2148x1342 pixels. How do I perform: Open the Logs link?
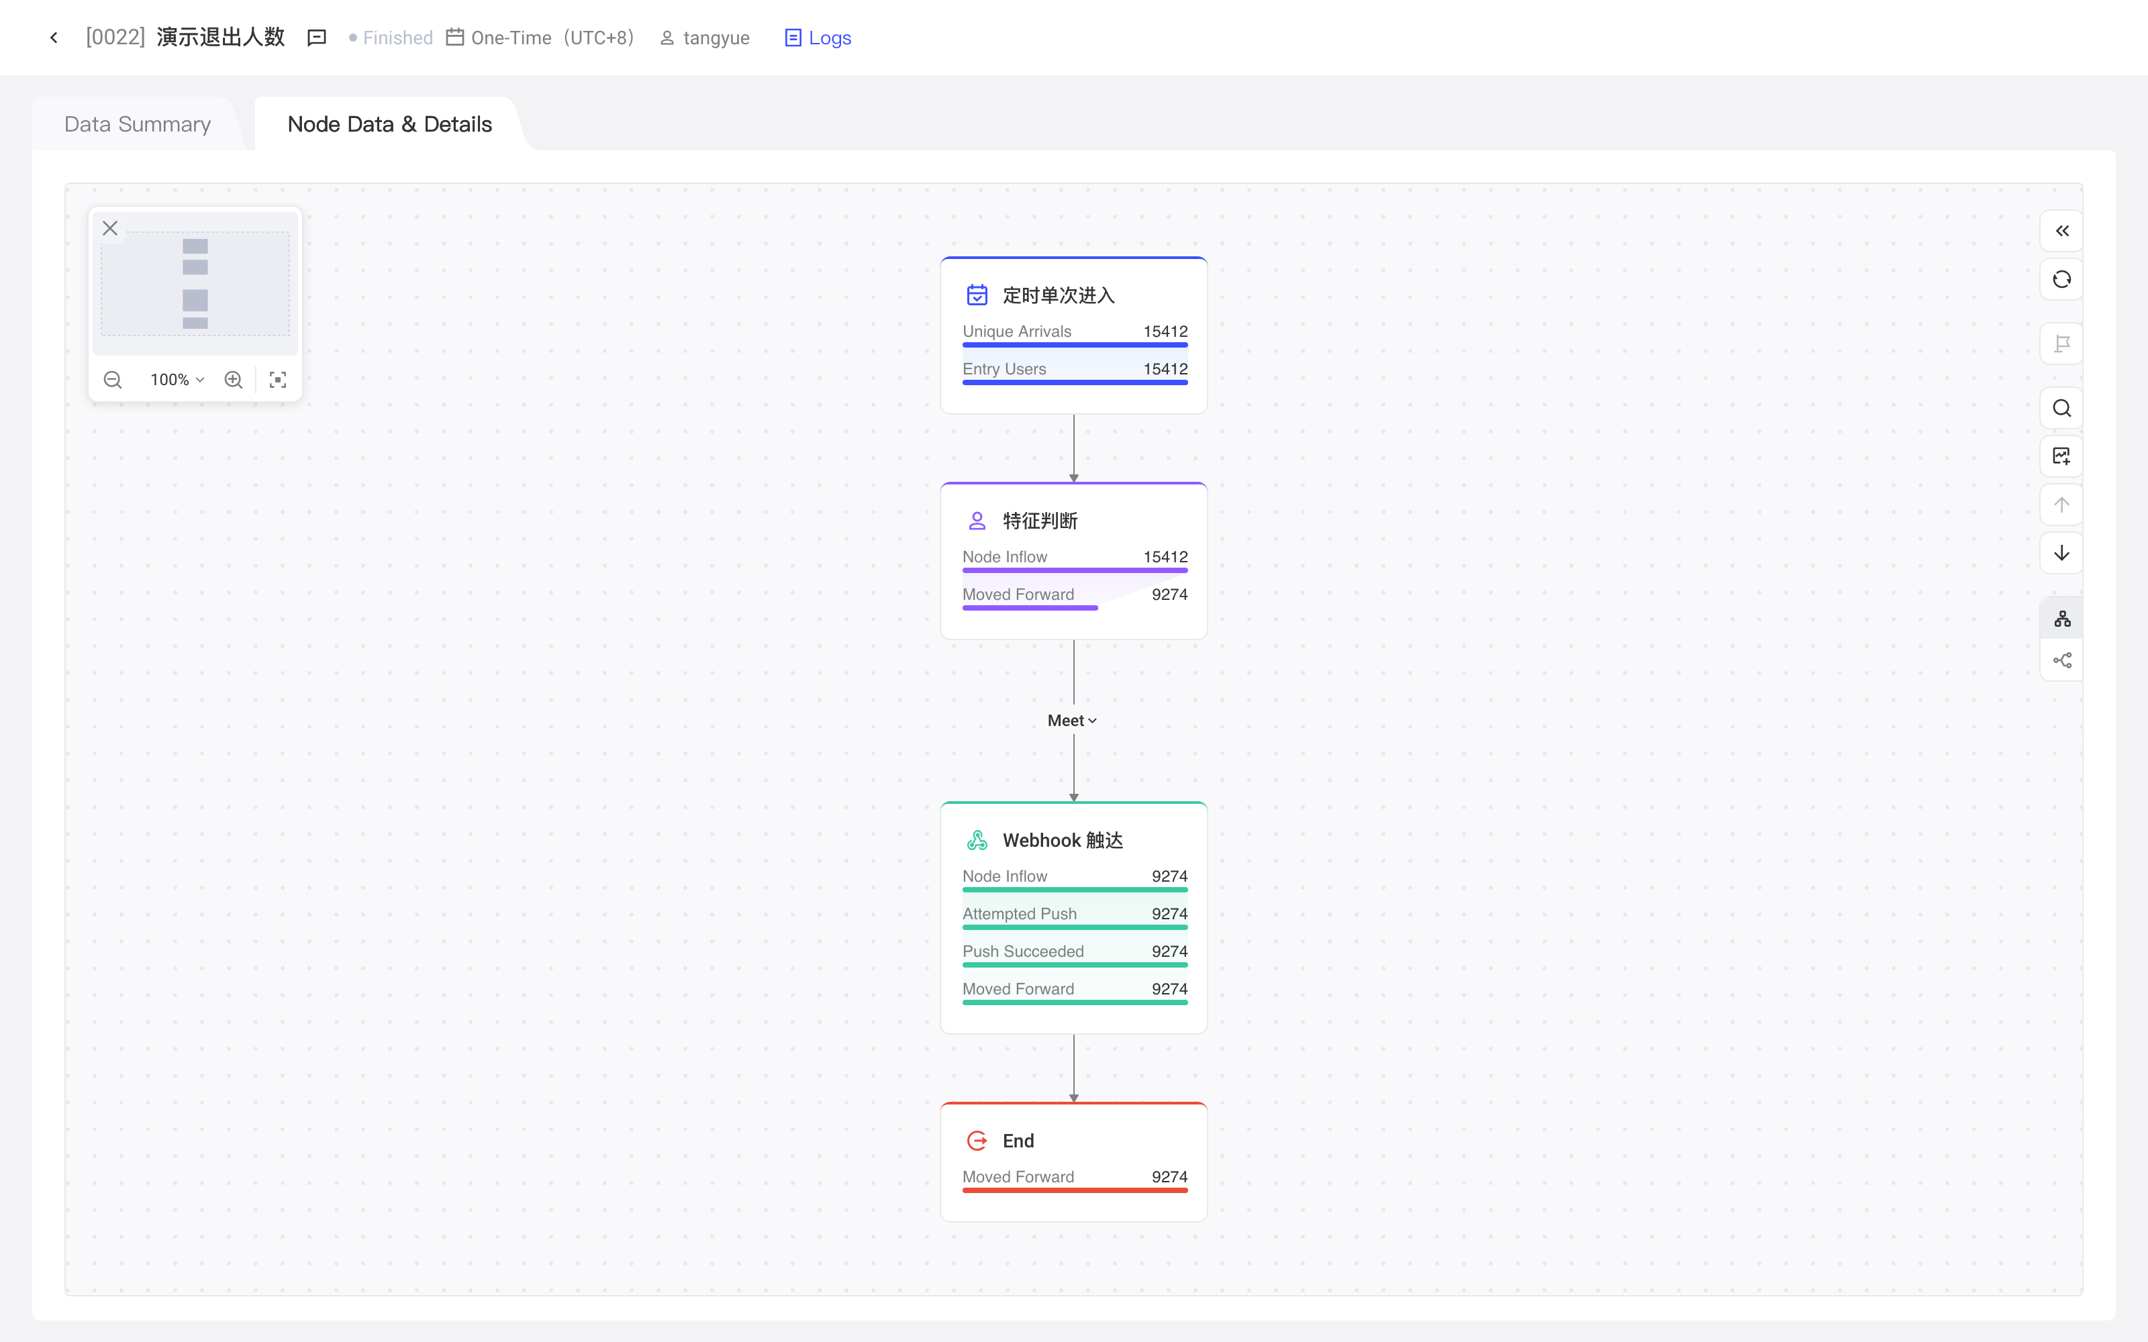point(818,38)
